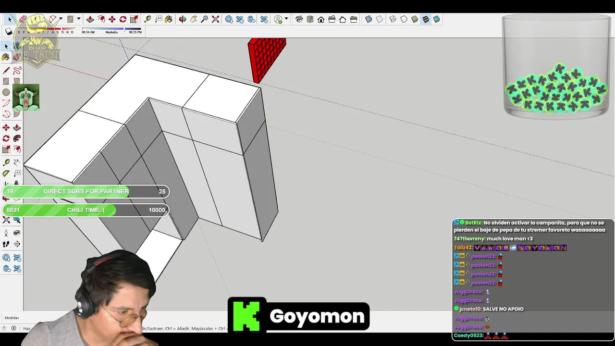Switch to Front view
Viewport: 615px width, 346px height.
(321, 19)
